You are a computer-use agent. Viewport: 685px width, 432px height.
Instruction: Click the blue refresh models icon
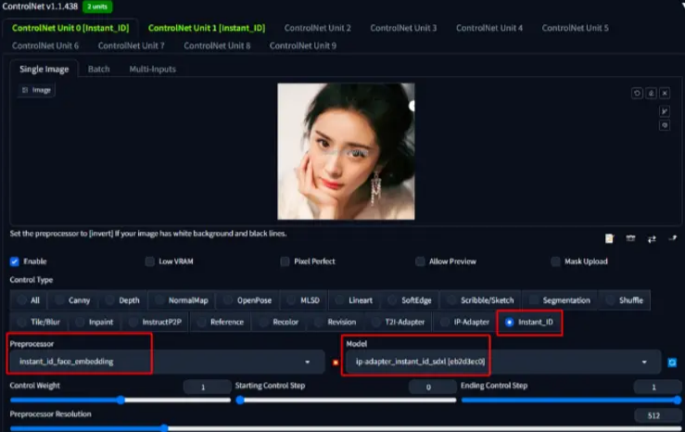672,362
